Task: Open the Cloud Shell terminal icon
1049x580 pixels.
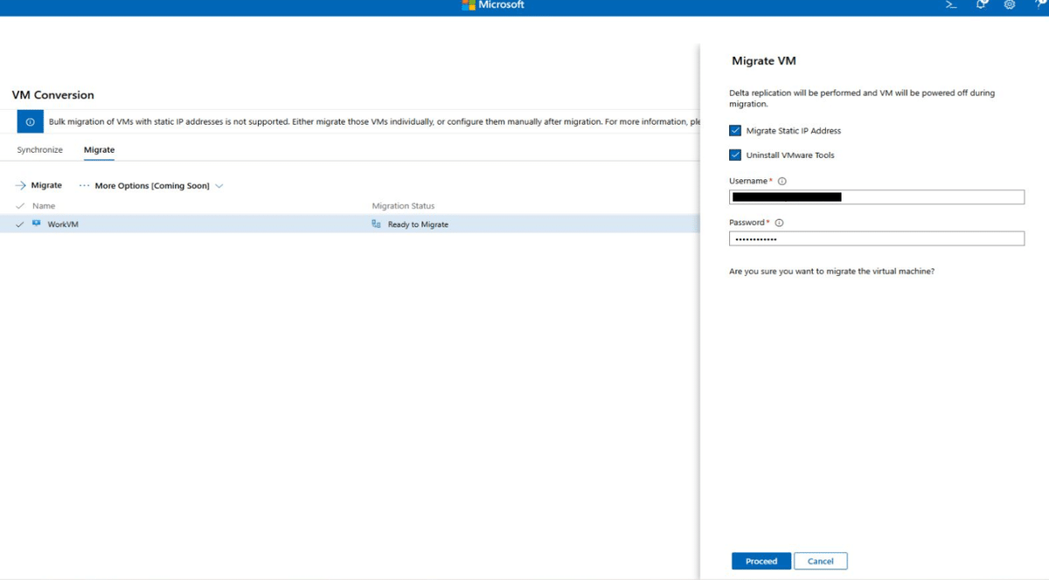Action: (x=950, y=5)
